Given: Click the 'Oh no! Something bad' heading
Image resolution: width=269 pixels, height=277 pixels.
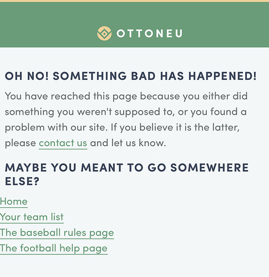Looking at the screenshot, I should click(130, 76).
